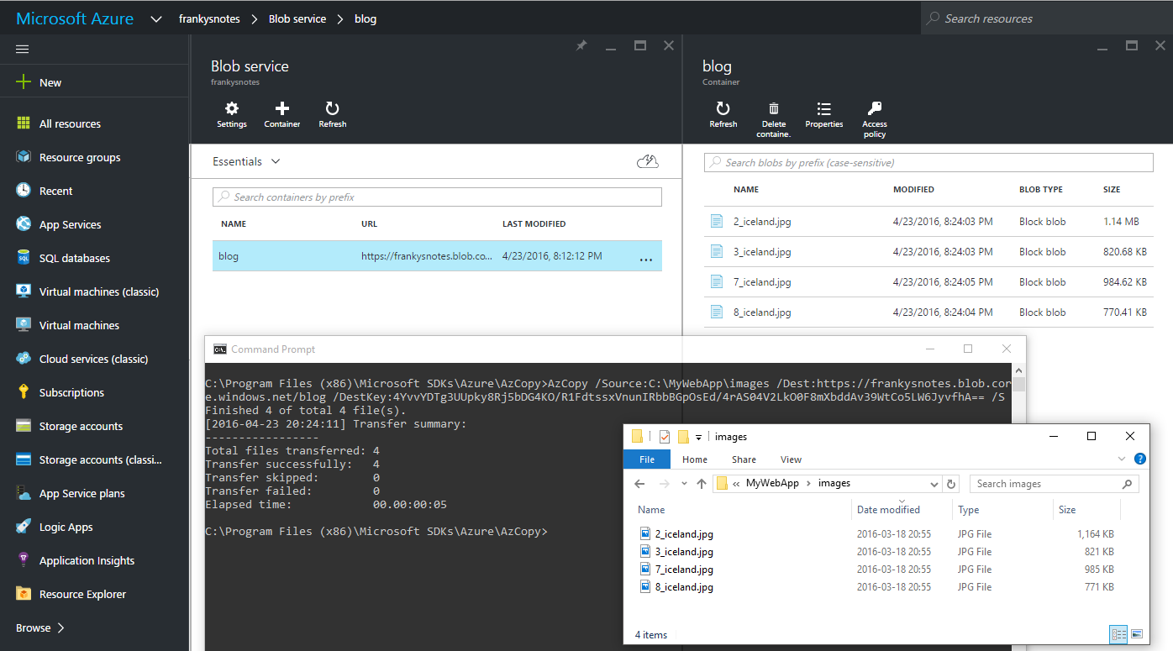Open Application Insights bulb icon

click(x=24, y=560)
